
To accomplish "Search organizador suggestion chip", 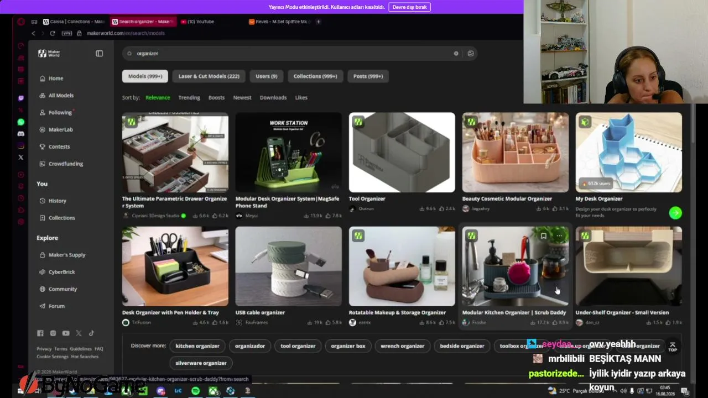I will click(x=250, y=346).
